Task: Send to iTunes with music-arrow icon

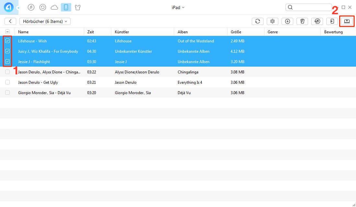Action: [x=317, y=21]
